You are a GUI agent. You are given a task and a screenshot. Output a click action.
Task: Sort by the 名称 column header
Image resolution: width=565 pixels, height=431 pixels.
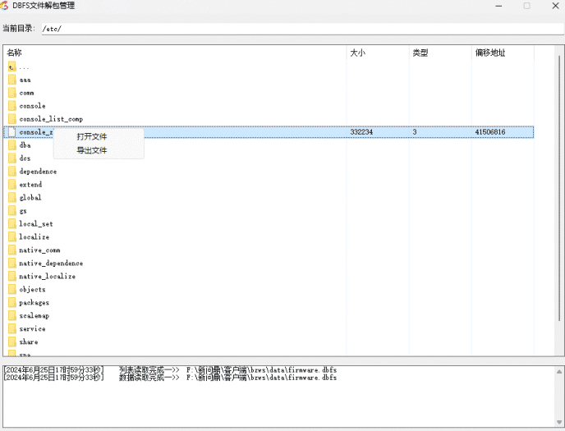point(15,53)
